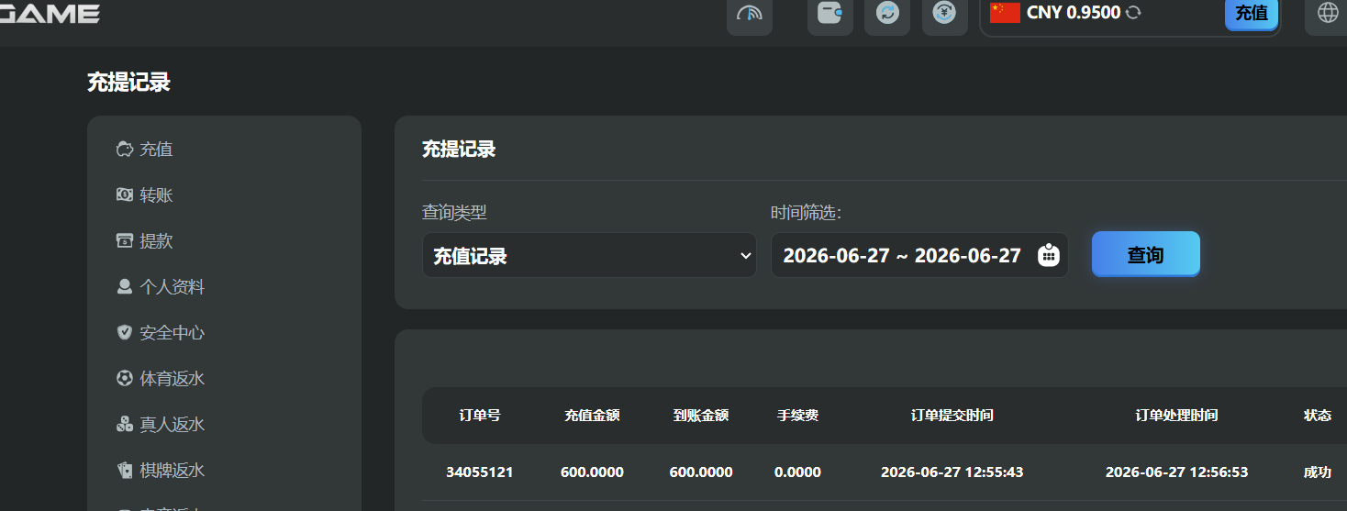Open the globe language selector
The width and height of the screenshot is (1347, 511).
pyautogui.click(x=1327, y=13)
